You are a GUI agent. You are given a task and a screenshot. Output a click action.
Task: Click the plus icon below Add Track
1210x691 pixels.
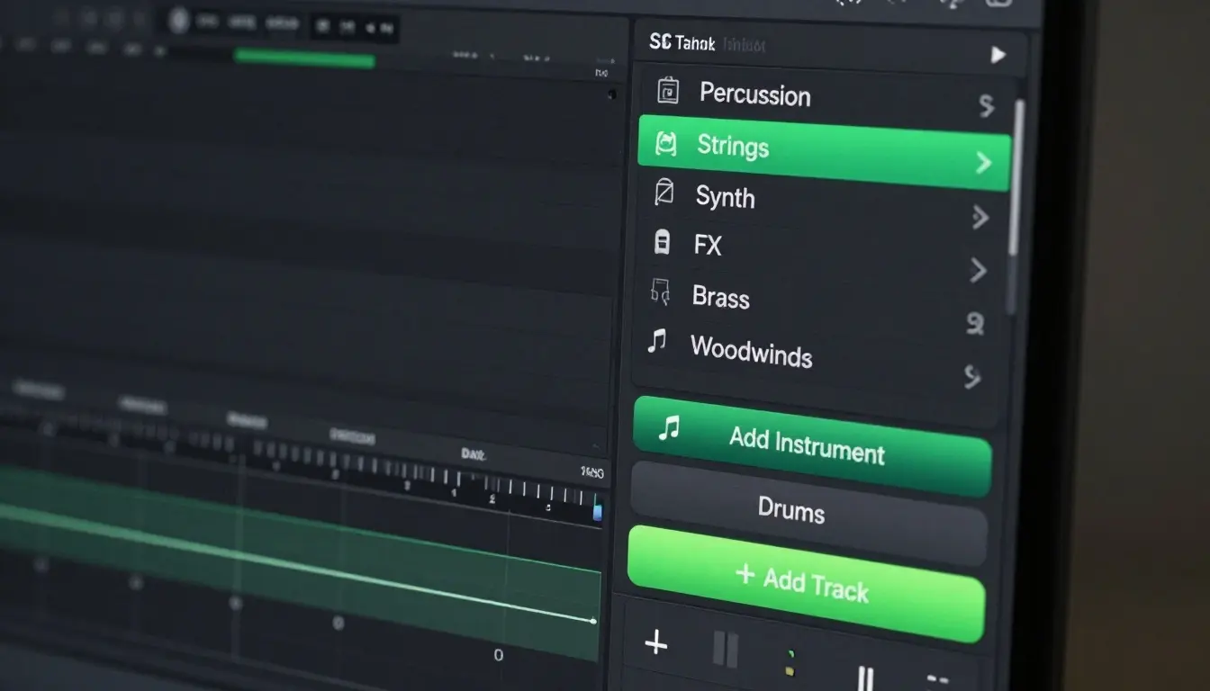point(656,644)
